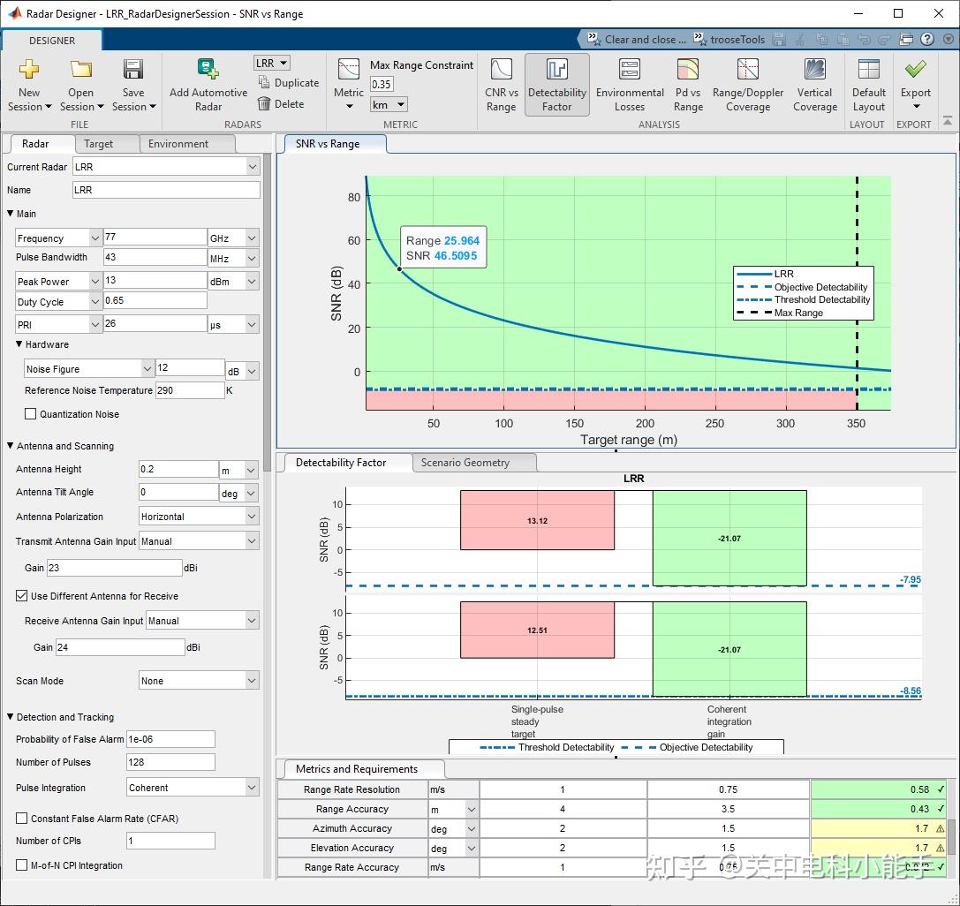This screenshot has width=960, height=906.
Task: Click the Duplicate radar button
Action: pyautogui.click(x=289, y=83)
